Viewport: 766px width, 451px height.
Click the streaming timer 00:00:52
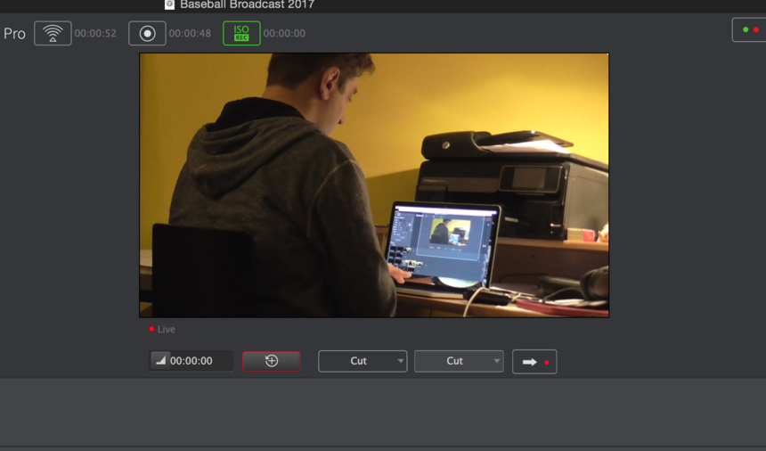95,33
